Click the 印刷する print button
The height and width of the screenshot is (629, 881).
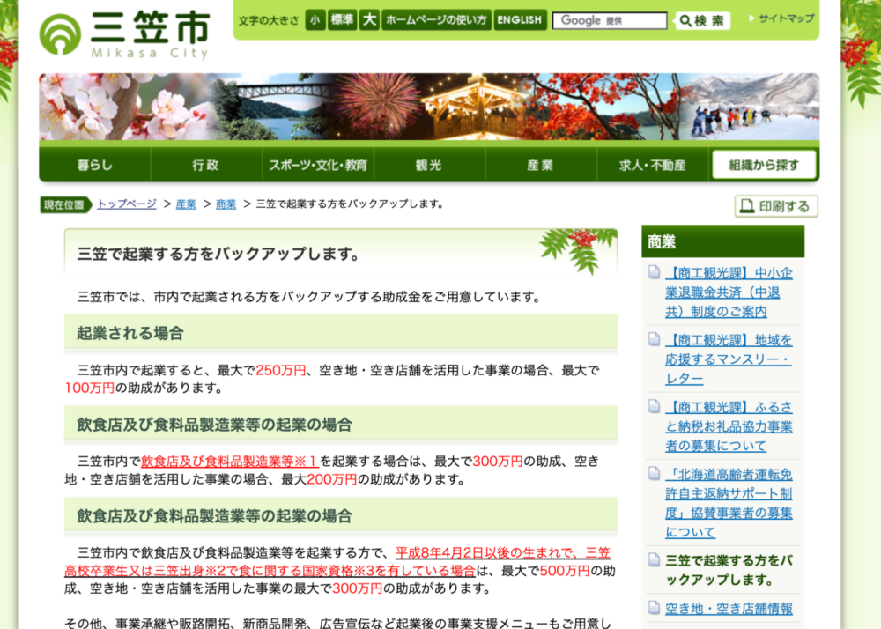(x=776, y=206)
